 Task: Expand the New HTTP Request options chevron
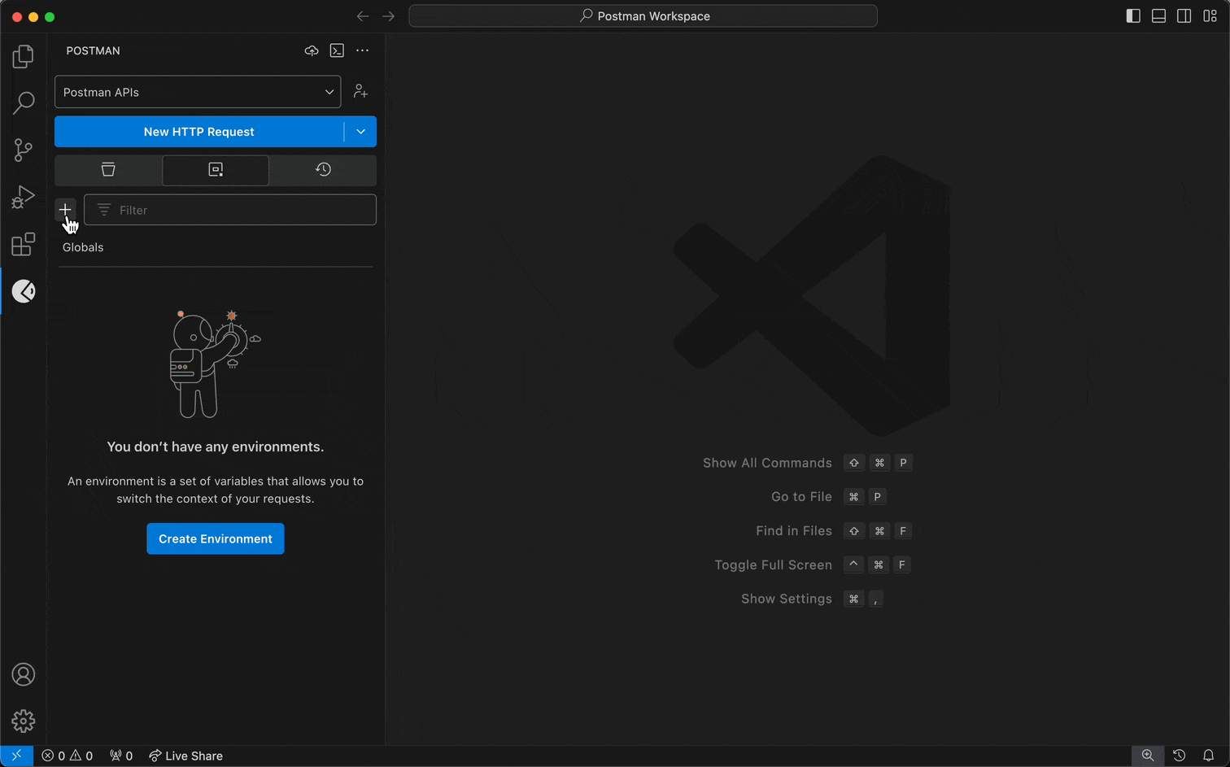[x=360, y=131]
